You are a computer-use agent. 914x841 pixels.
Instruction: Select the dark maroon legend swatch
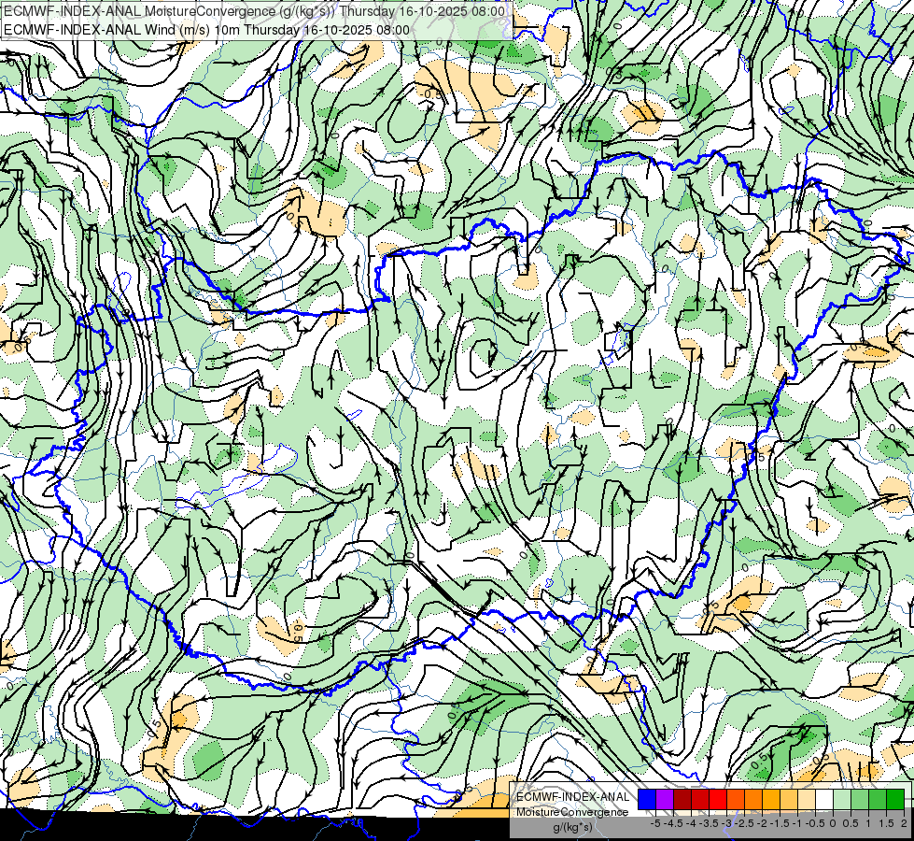(x=682, y=799)
